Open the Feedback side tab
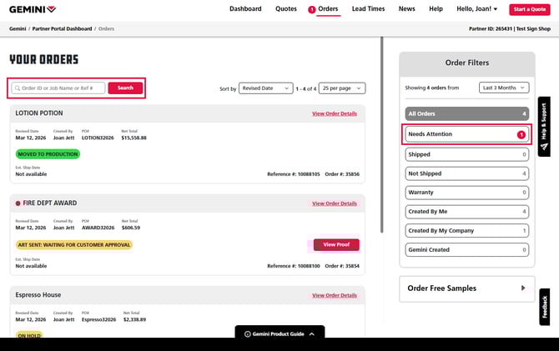 point(544,306)
